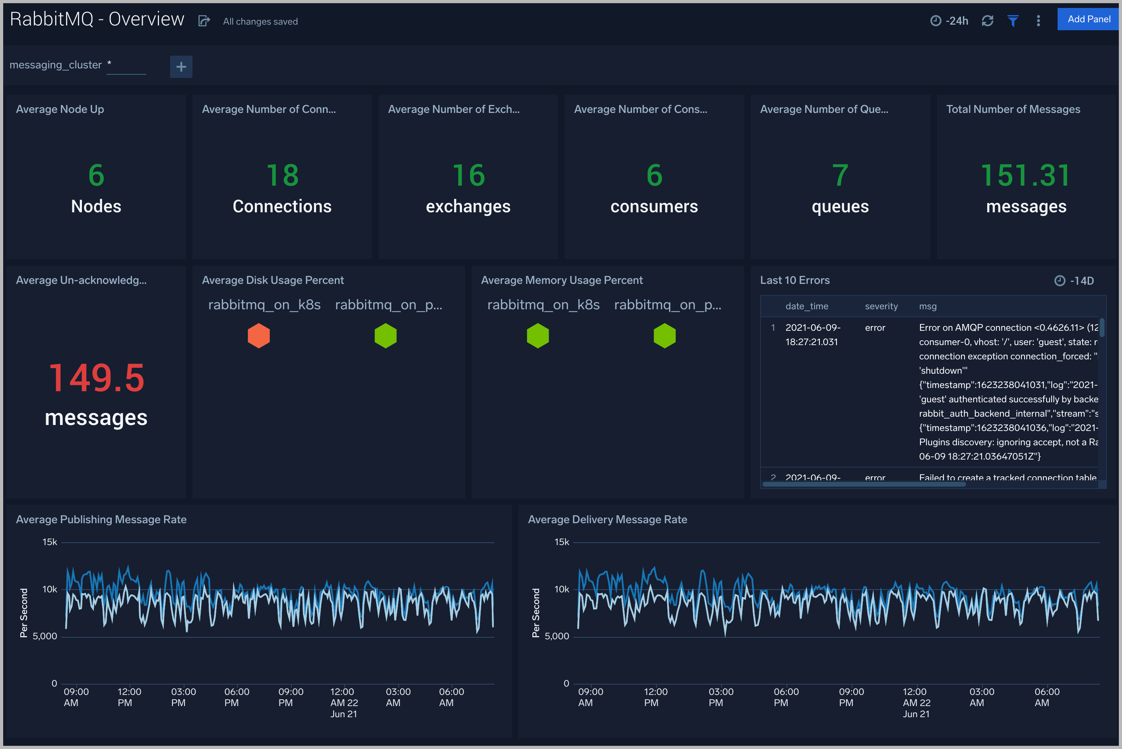
Task: Sort errors by the date_time column
Action: (x=806, y=306)
